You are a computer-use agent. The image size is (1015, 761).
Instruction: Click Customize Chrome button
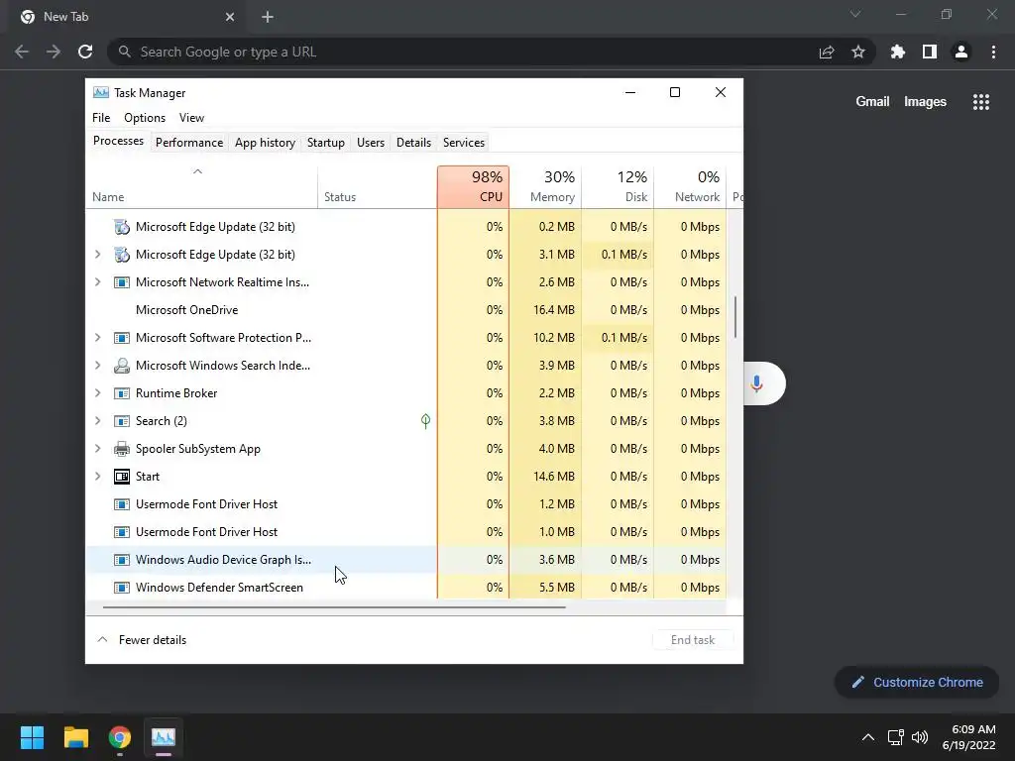point(917,682)
